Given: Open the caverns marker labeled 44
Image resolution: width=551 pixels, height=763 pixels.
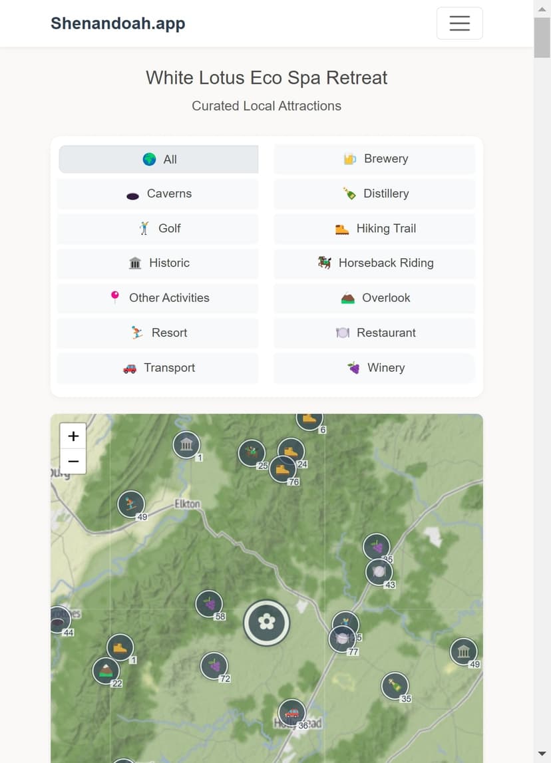Looking at the screenshot, I should (x=59, y=619).
